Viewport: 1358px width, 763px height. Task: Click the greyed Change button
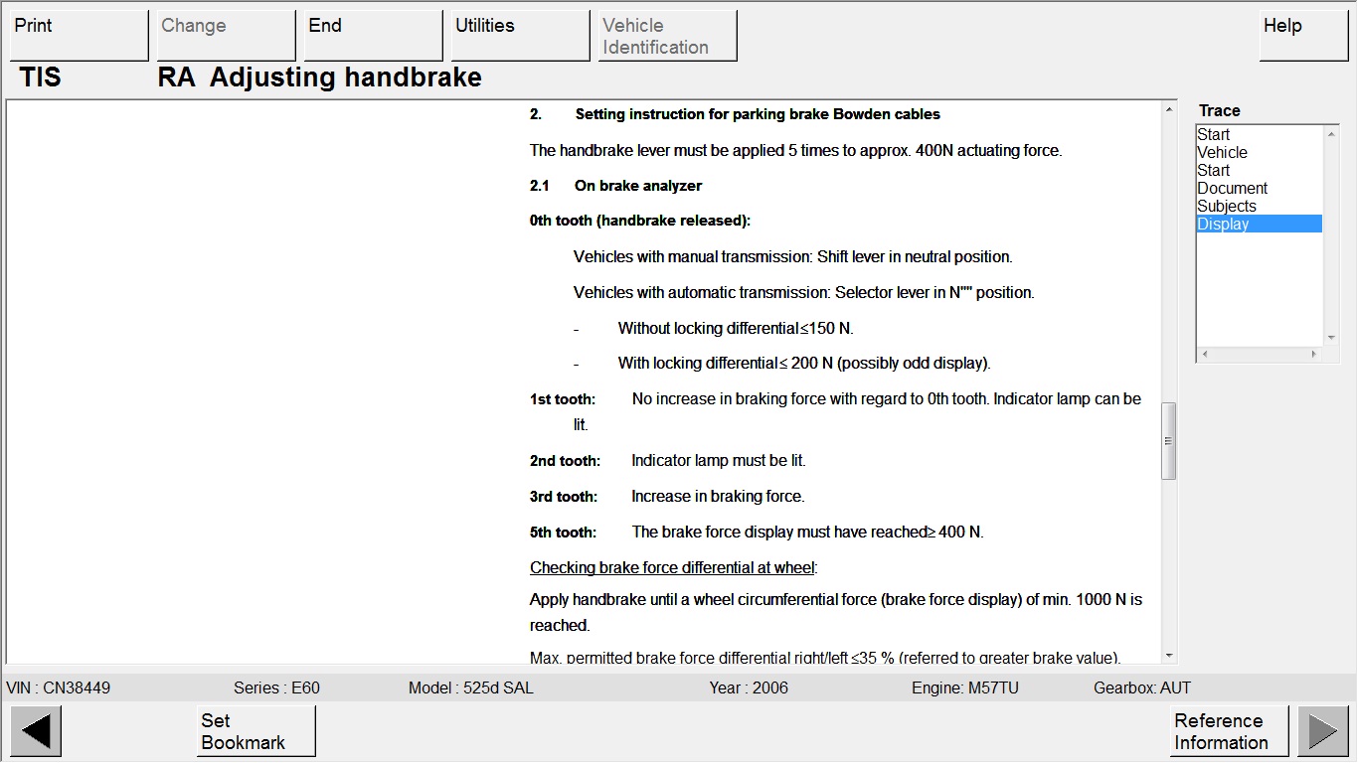227,36
